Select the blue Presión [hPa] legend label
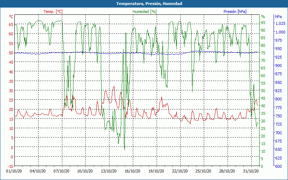The image size is (288, 180). [x=235, y=12]
